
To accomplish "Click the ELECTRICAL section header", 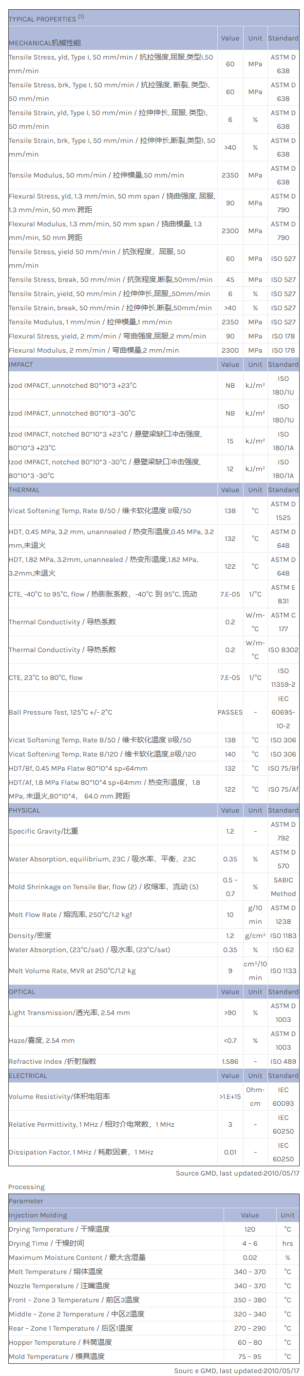I will pyautogui.click(x=28, y=1076).
